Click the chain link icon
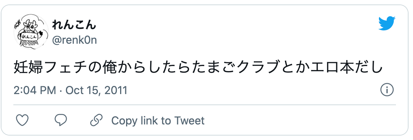The width and height of the screenshot is (413, 140). (x=96, y=121)
